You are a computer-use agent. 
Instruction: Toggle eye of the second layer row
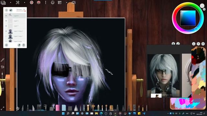(x=6, y=21)
